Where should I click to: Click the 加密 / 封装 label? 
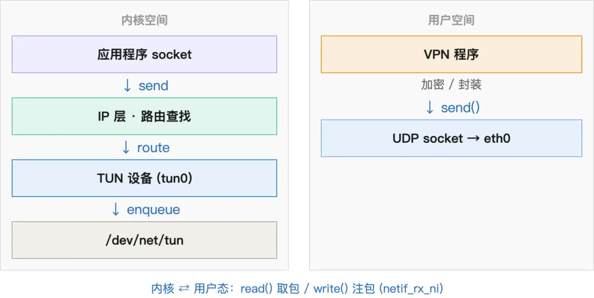pos(451,85)
